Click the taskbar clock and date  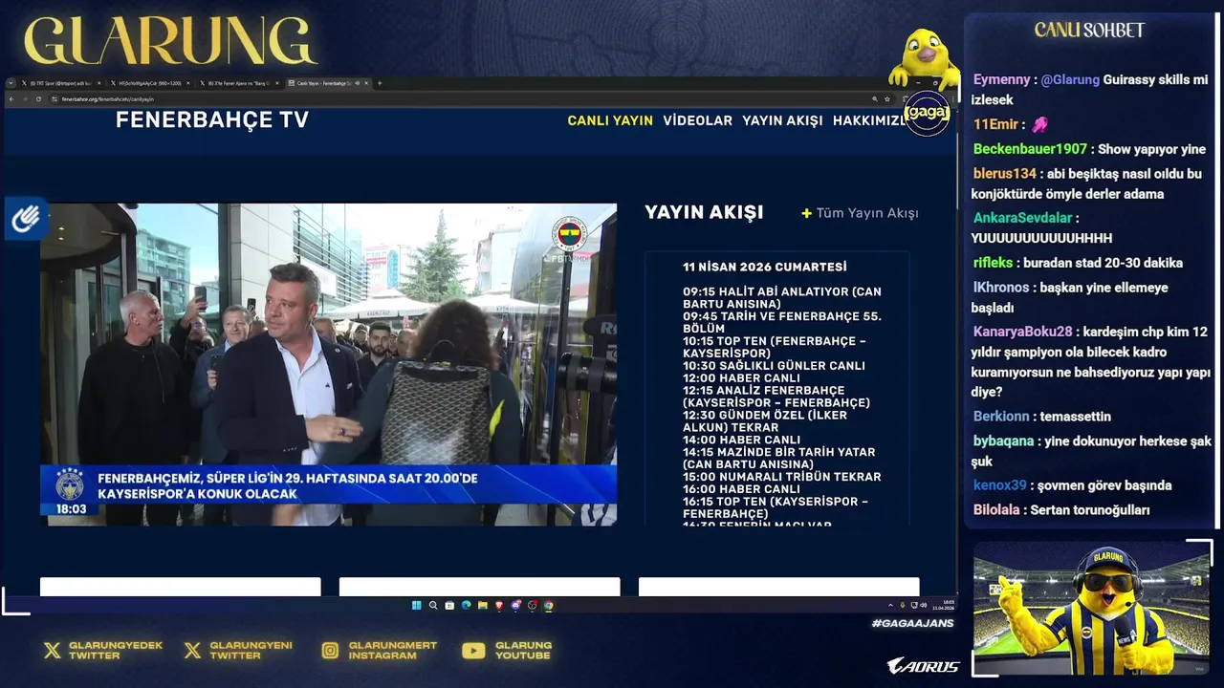point(943,605)
